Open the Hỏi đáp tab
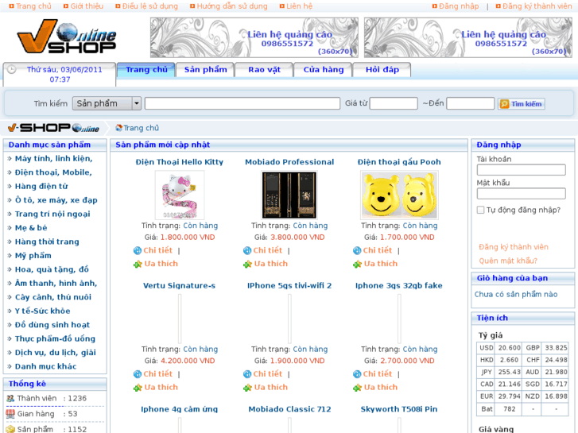578x433 pixels. coord(382,70)
